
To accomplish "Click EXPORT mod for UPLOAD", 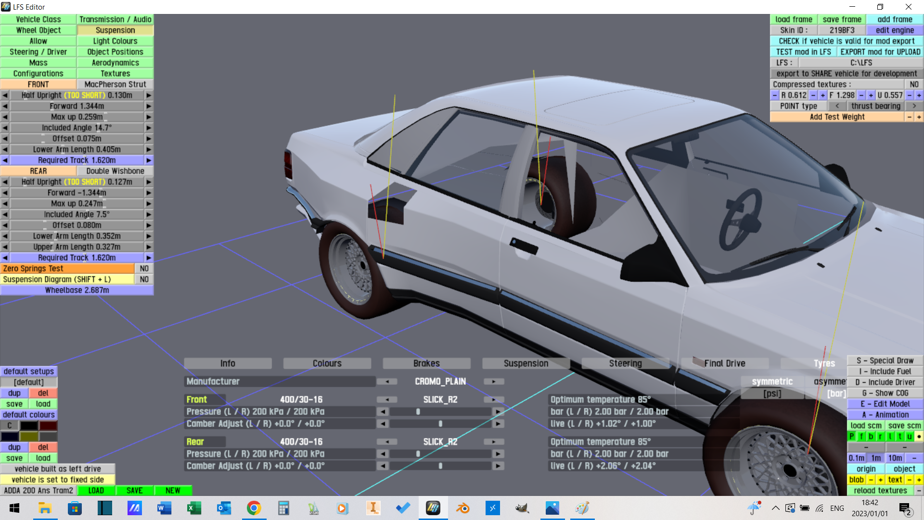I will coord(880,52).
